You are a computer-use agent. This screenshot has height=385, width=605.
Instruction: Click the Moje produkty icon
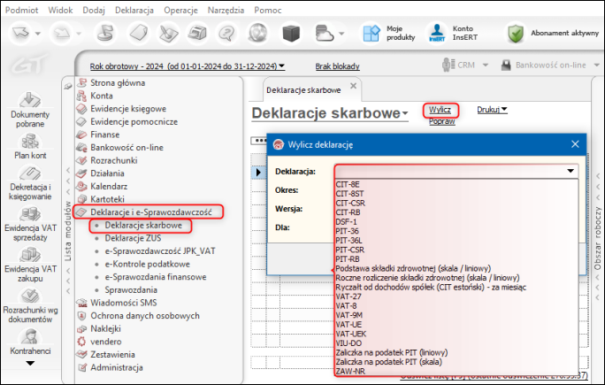[x=371, y=34]
